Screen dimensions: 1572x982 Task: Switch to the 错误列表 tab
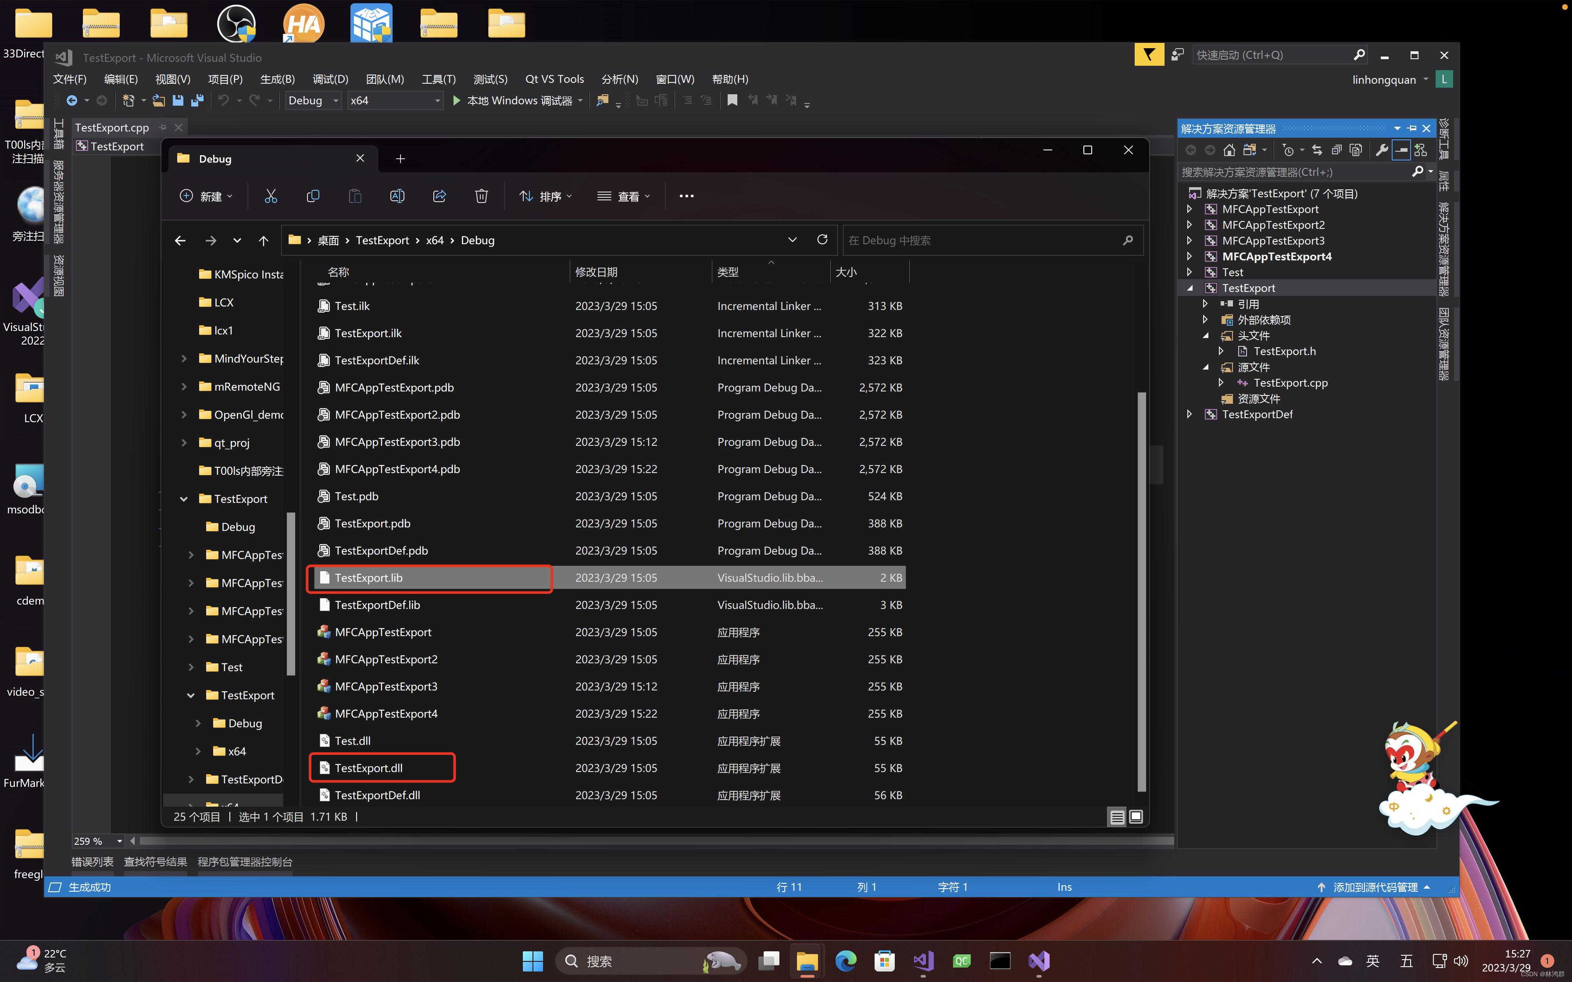(92, 862)
